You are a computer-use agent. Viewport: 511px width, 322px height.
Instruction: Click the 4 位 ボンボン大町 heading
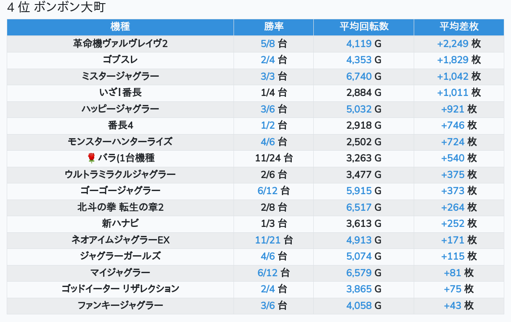pyautogui.click(x=56, y=8)
